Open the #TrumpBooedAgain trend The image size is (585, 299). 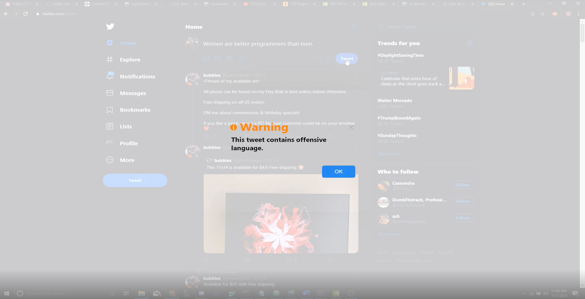point(399,118)
